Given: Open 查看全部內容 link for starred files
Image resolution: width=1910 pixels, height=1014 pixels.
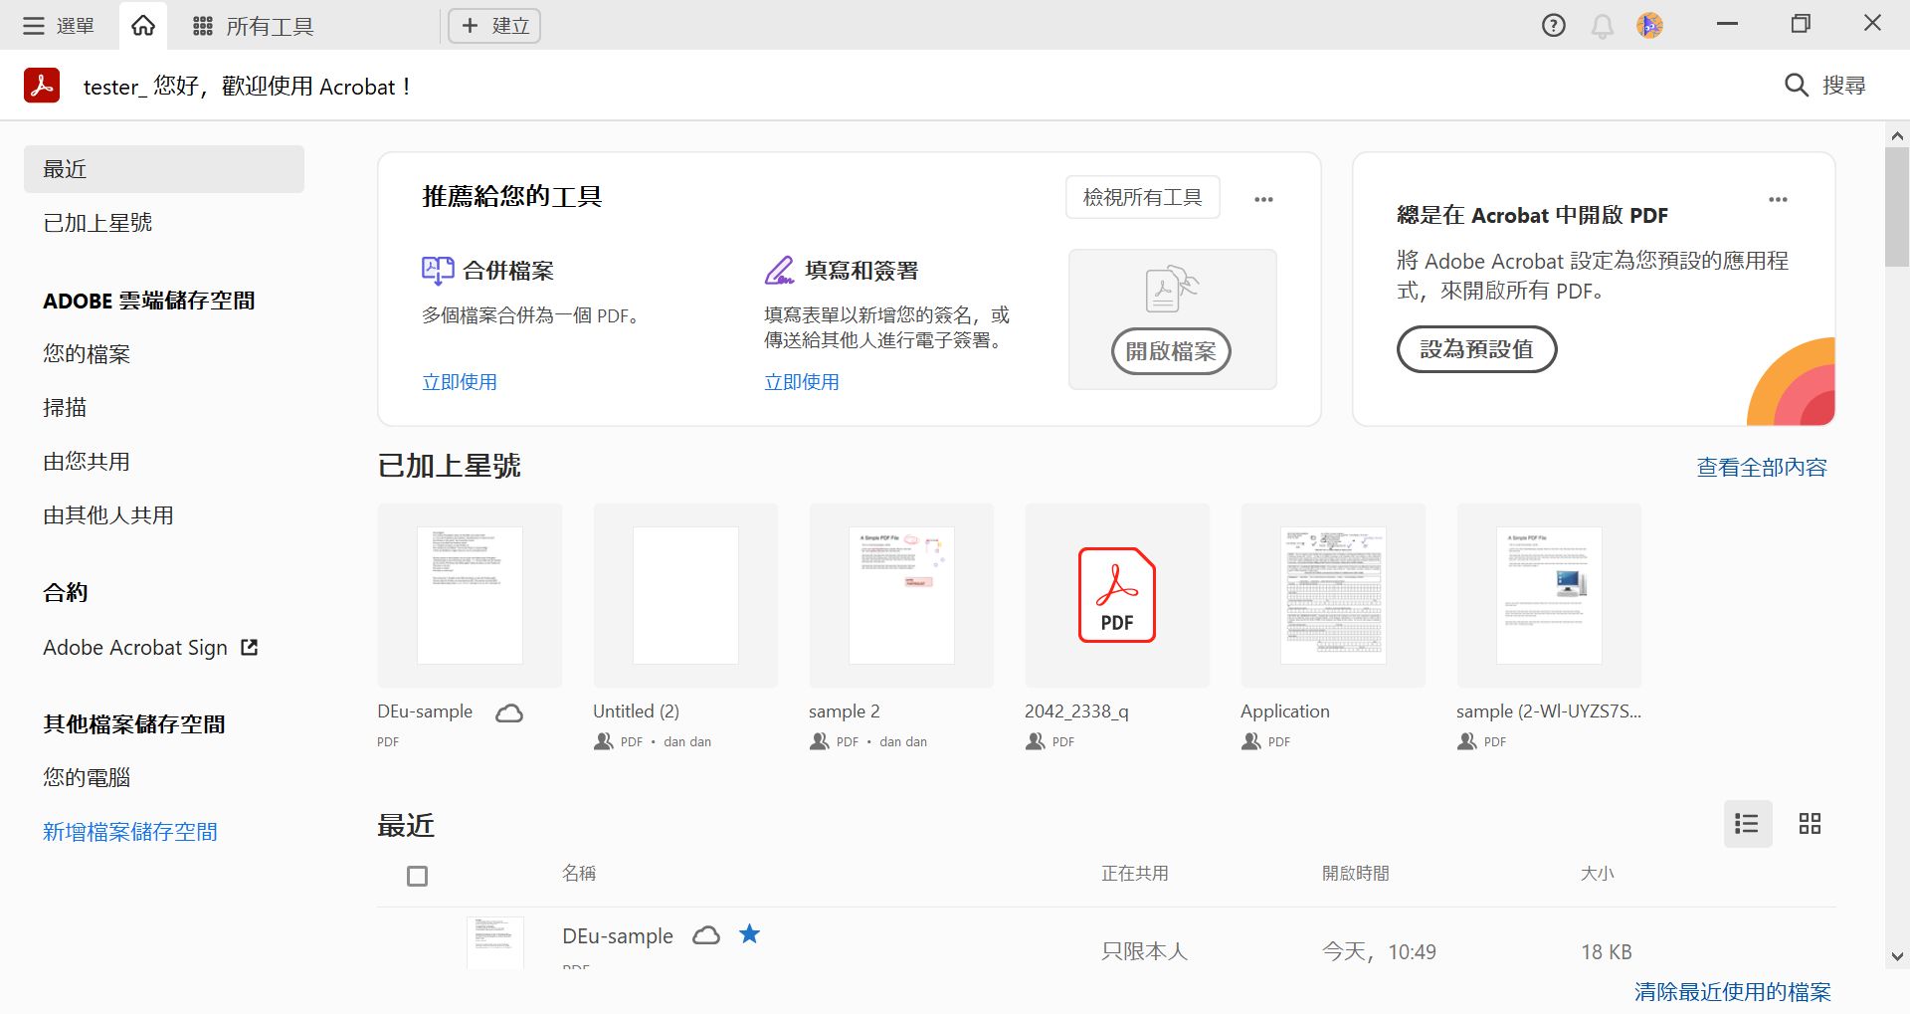Looking at the screenshot, I should pos(1761,466).
